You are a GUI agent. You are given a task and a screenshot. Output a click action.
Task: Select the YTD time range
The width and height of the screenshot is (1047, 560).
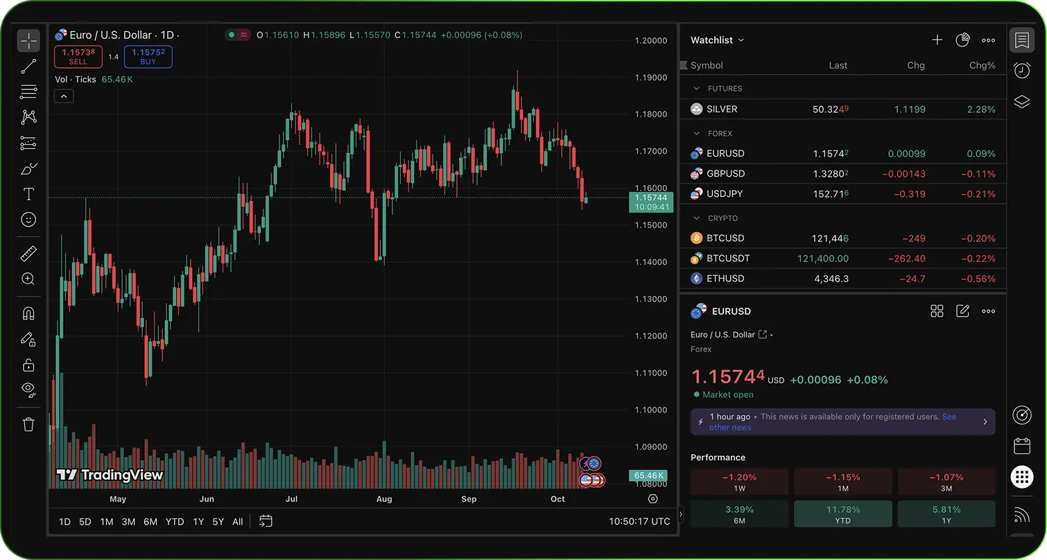click(x=175, y=522)
